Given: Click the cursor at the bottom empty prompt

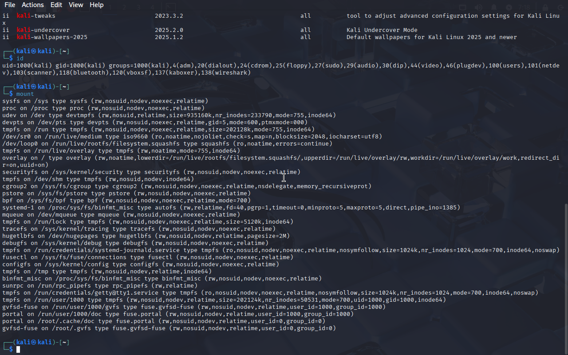Looking at the screenshot, I should tap(18, 349).
